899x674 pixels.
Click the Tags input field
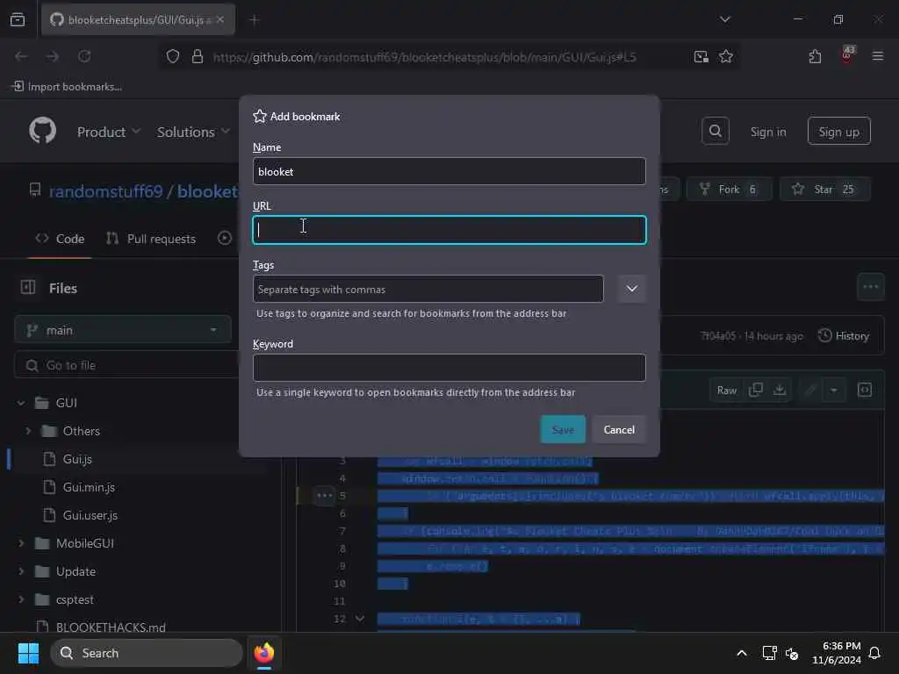click(428, 289)
